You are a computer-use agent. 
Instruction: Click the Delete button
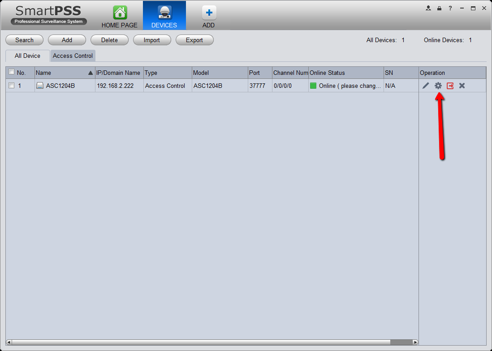109,40
